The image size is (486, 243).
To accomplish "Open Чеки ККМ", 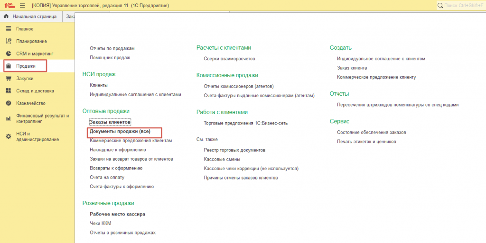I will pos(101,223).
